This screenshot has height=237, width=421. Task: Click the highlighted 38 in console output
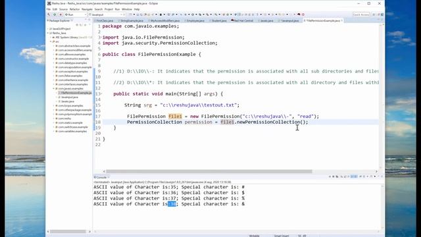click(172, 204)
